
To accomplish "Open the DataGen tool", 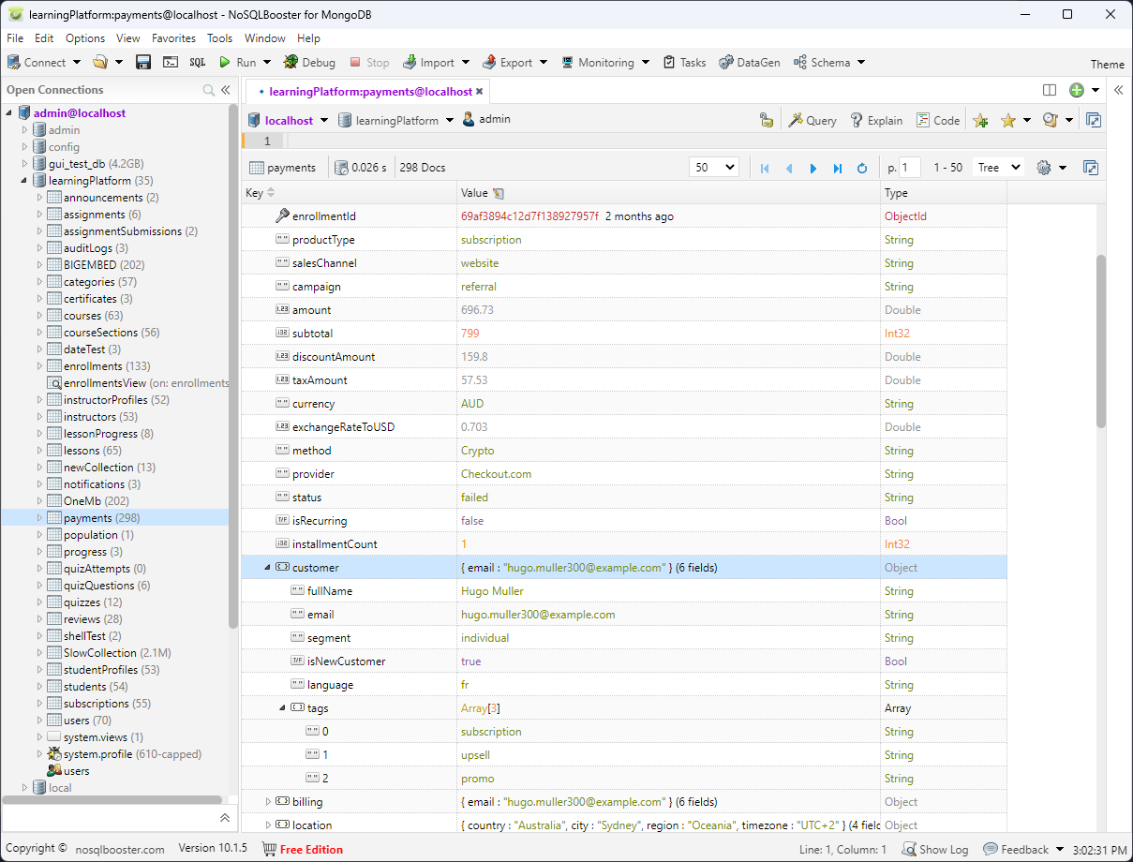I will pyautogui.click(x=749, y=63).
